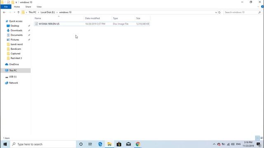Select Quick access in navigation pane
Viewport: 264px width, 148px height.
(x=16, y=21)
